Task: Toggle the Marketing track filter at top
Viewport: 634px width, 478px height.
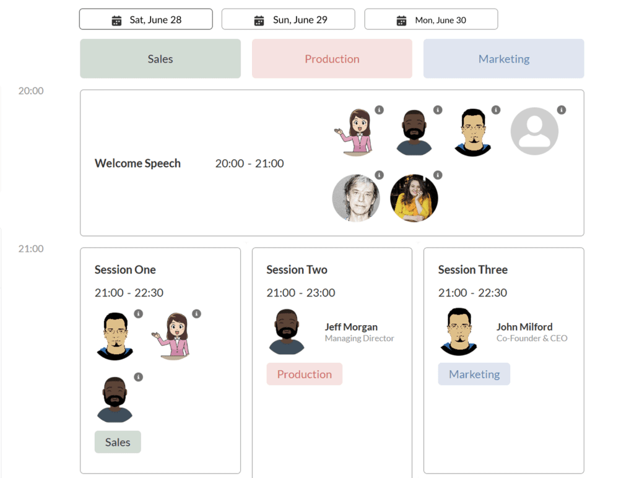Action: tap(503, 59)
